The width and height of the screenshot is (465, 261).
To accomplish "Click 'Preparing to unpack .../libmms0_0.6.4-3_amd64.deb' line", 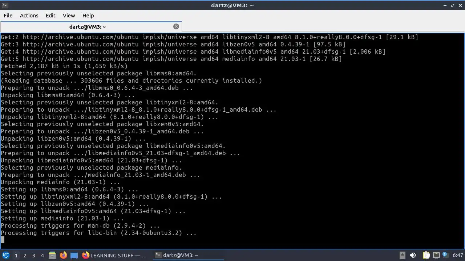I will (97, 88).
